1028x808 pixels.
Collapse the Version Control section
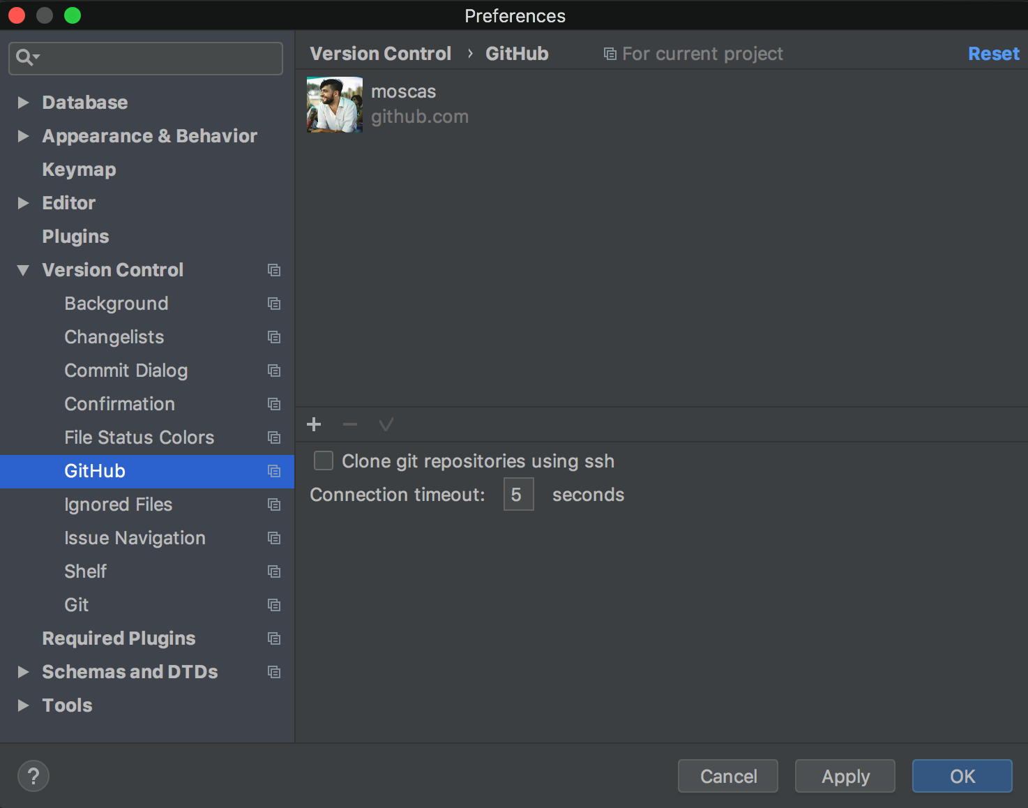point(23,270)
